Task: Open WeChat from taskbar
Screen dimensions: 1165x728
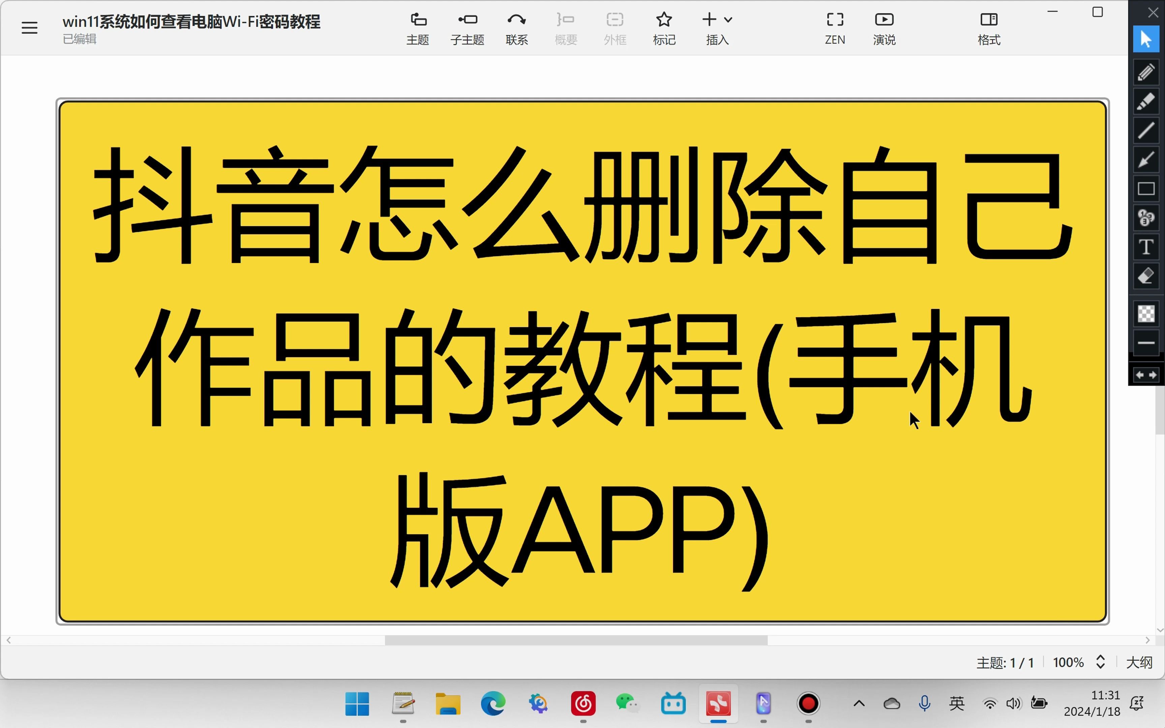Action: coord(628,704)
